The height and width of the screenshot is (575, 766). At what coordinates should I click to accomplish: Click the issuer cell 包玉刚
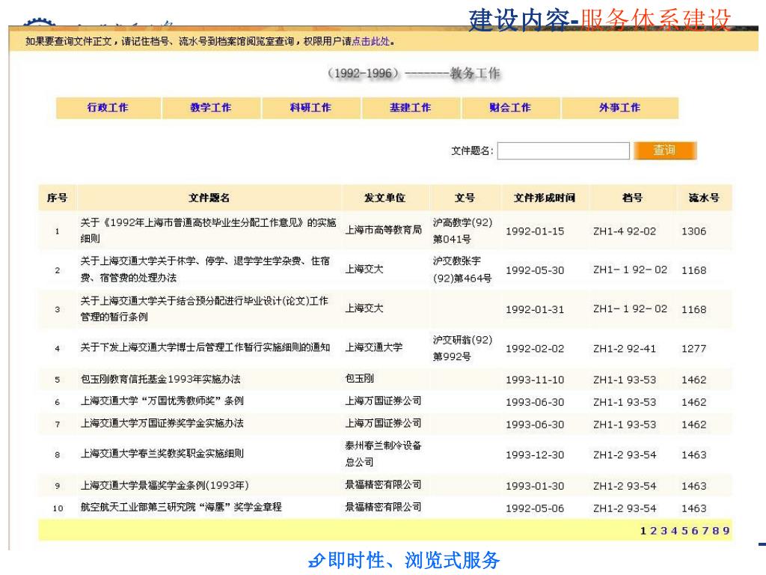360,378
